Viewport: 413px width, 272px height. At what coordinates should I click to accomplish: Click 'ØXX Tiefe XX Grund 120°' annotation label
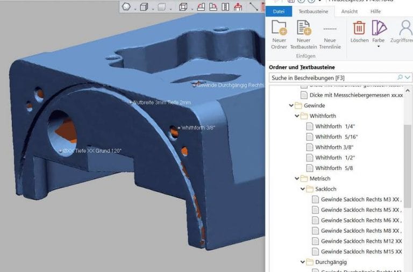pos(92,151)
